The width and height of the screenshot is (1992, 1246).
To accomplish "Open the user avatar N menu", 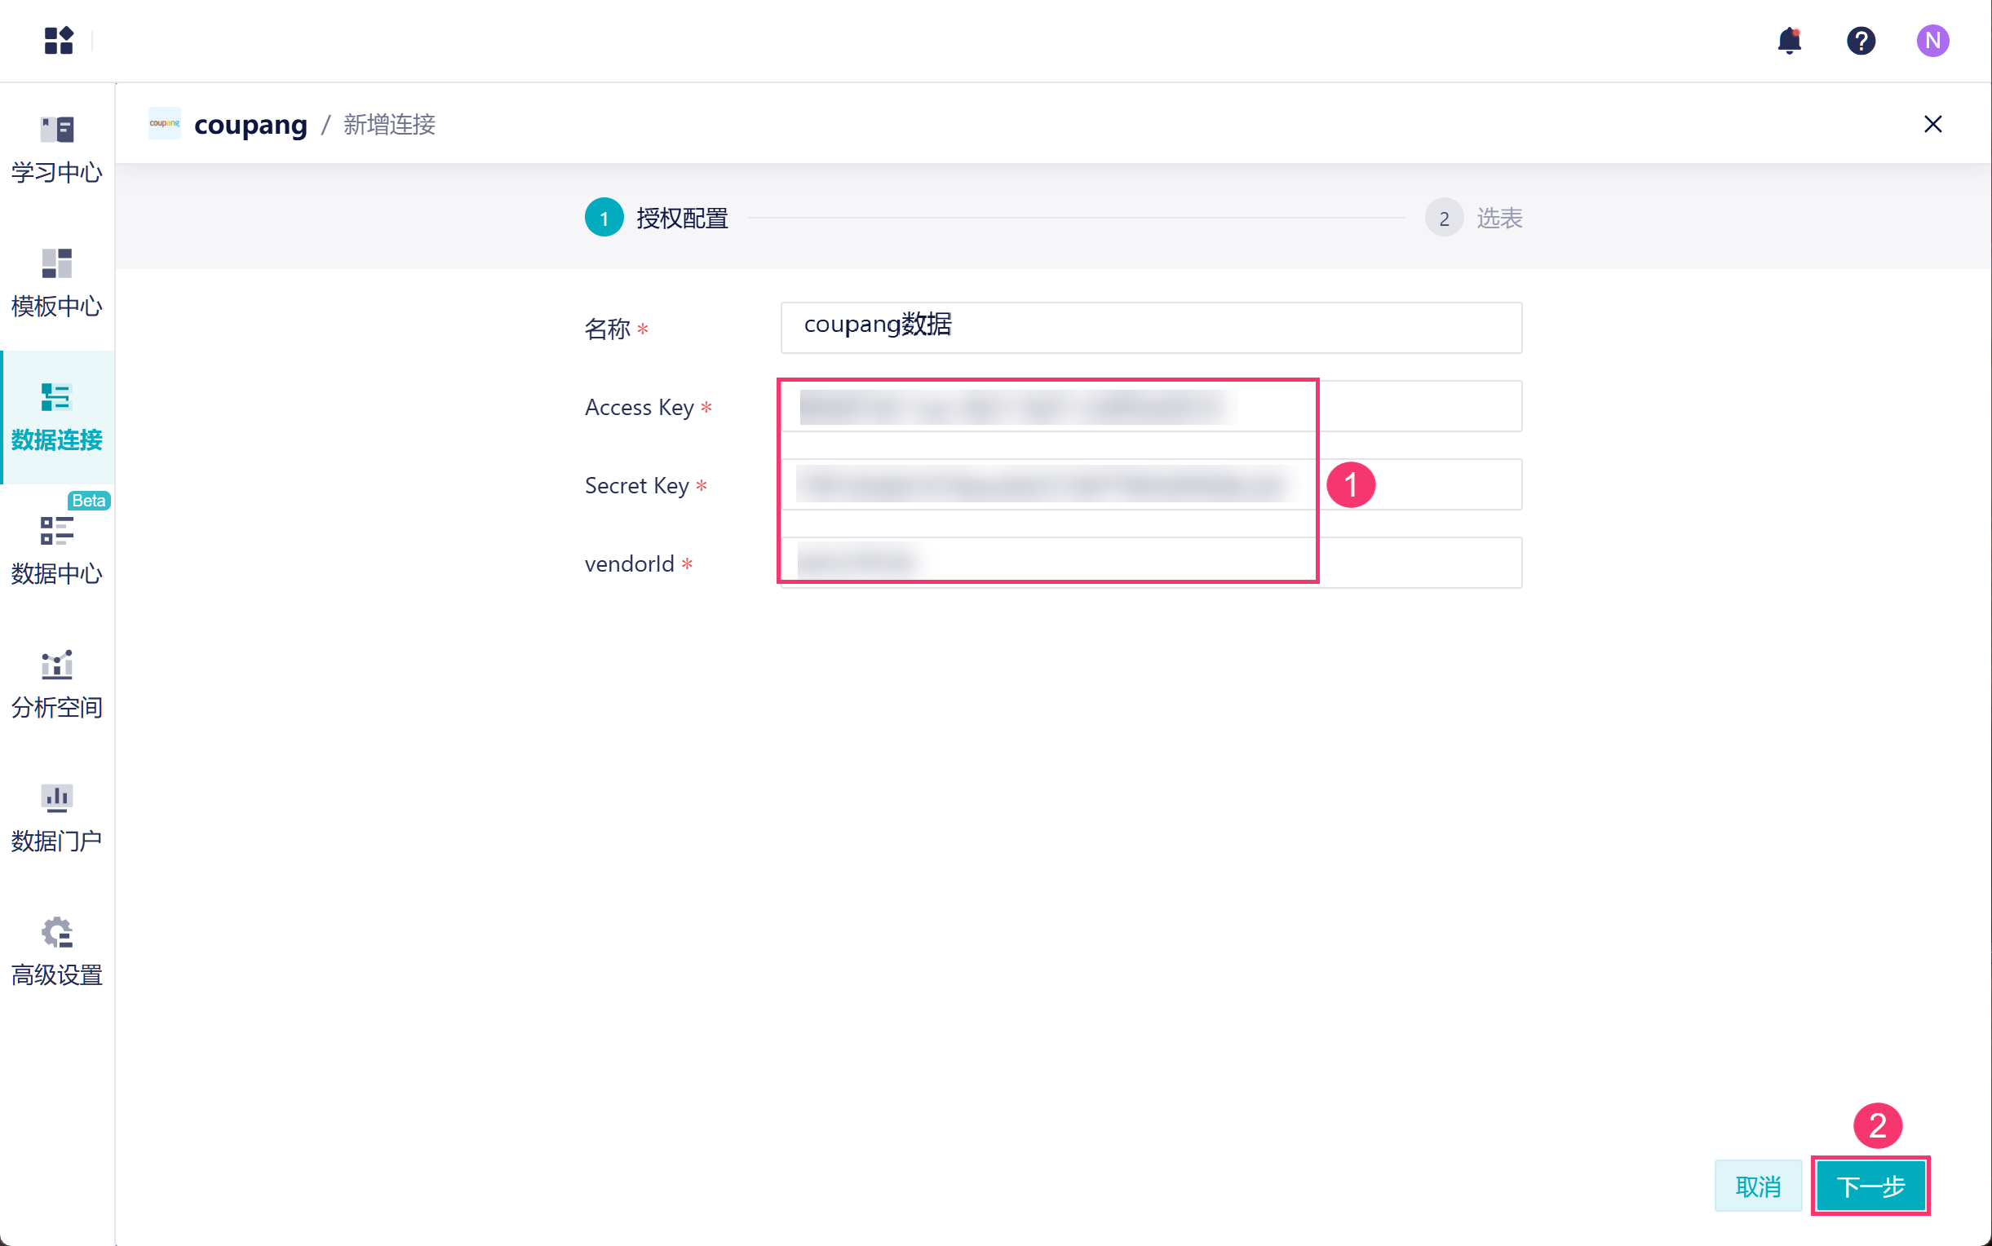I will (x=1932, y=41).
